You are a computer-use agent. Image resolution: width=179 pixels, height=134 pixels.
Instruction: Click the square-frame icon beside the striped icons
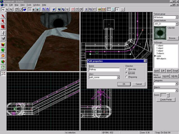[x=109, y=9]
